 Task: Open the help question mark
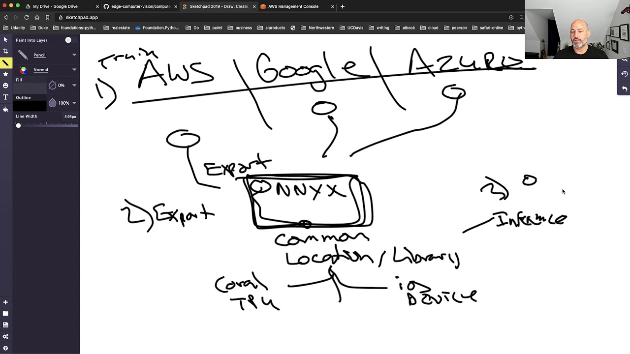pos(5,348)
